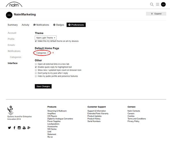Image resolution: width=170 pixels, height=144 pixels.
Task: Open Naim's Facebook page icon
Action: click(14, 128)
